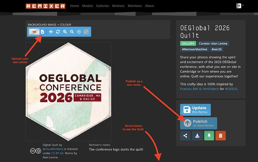Click Update this Remix button
Image resolution: width=258 pixels, height=162 pixels.
click(x=195, y=110)
